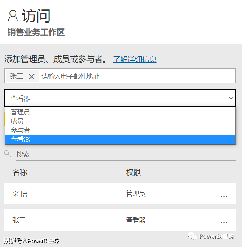242x247 pixels.
Task: Open more options for 采 悟
Action: 224,196
